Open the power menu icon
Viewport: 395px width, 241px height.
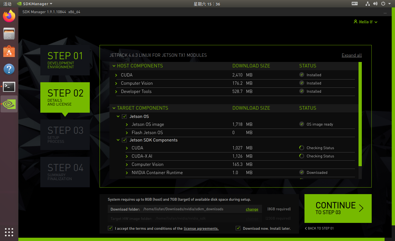[x=383, y=4]
